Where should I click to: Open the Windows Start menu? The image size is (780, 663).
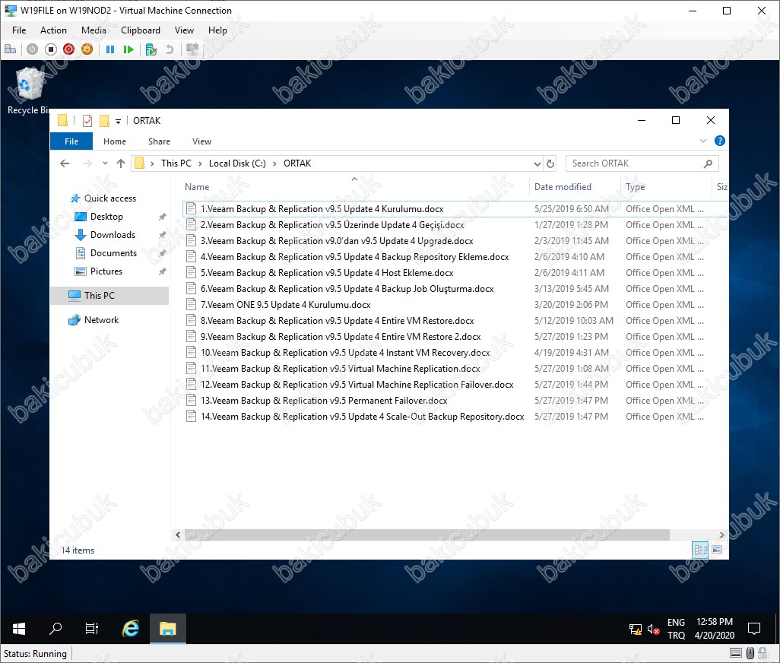[19, 629]
